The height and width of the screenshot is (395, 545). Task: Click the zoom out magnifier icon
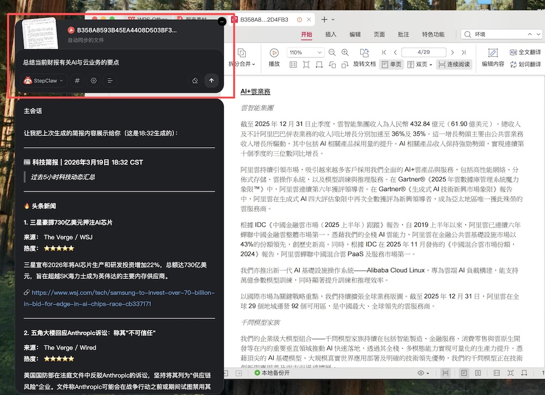[332, 52]
